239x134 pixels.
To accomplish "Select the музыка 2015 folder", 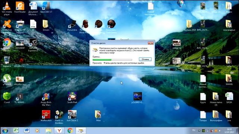I will [x=190, y=25].
